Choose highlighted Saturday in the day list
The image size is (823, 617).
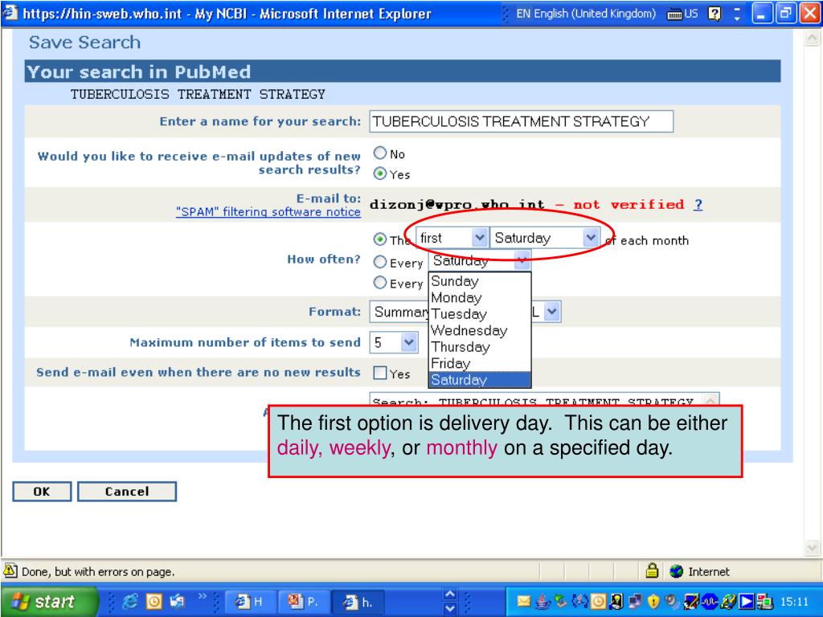(480, 379)
